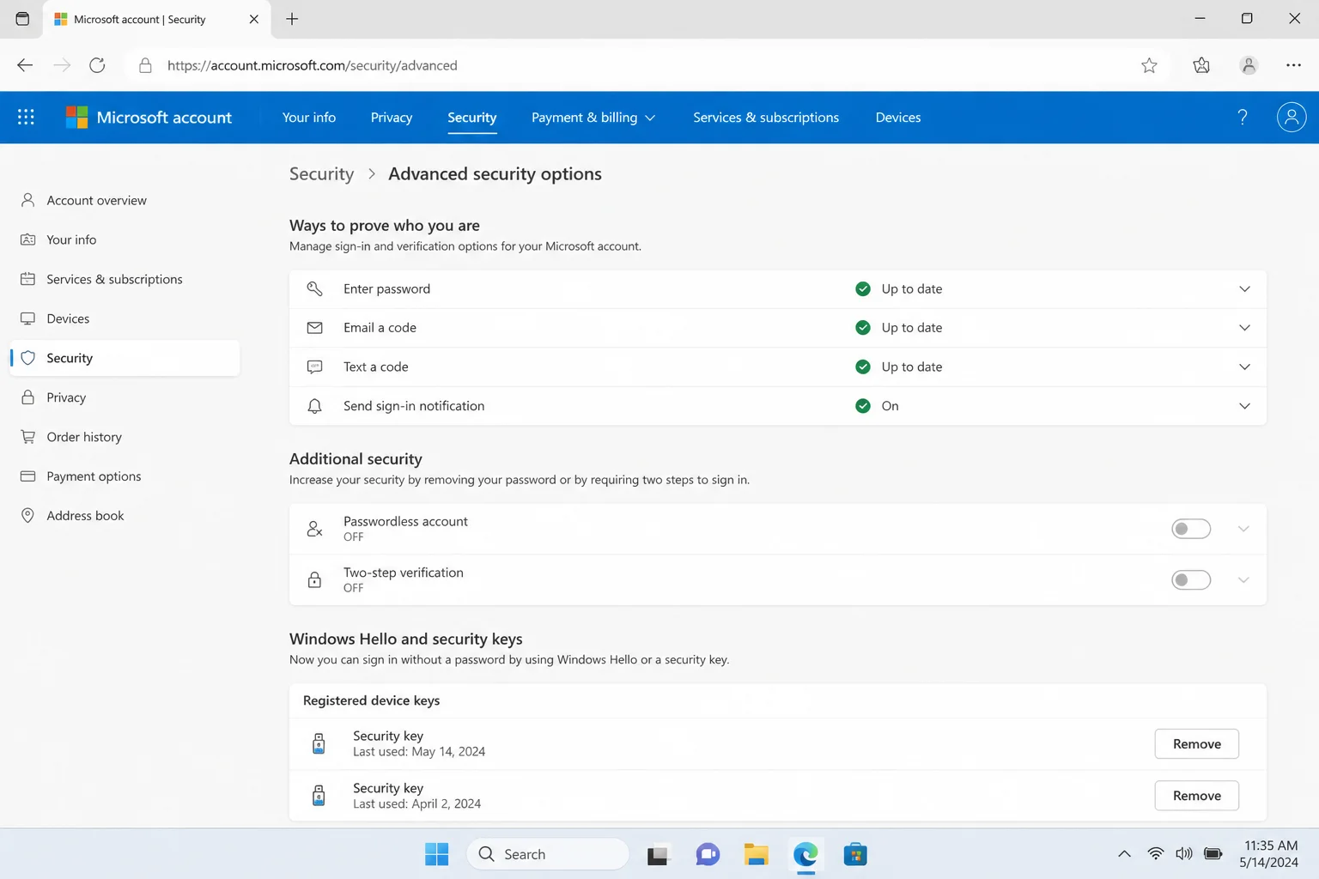Click the taskbar Search box

(x=548, y=854)
